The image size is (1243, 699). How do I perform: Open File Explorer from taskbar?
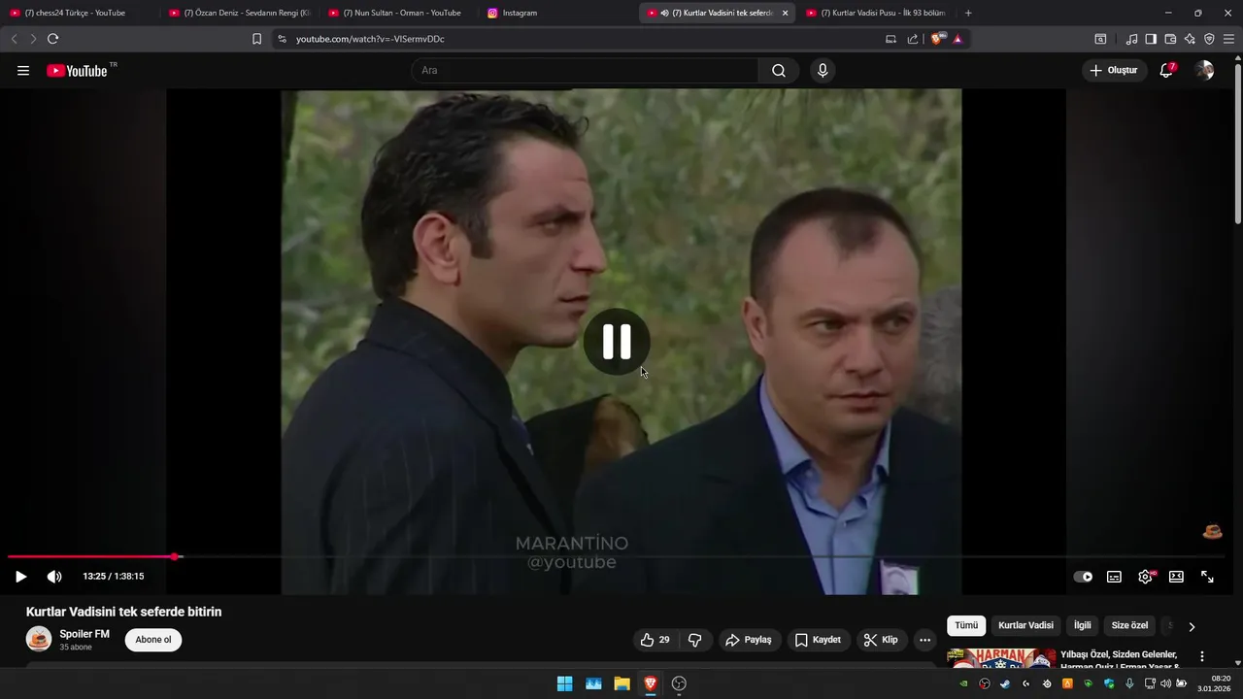(621, 683)
